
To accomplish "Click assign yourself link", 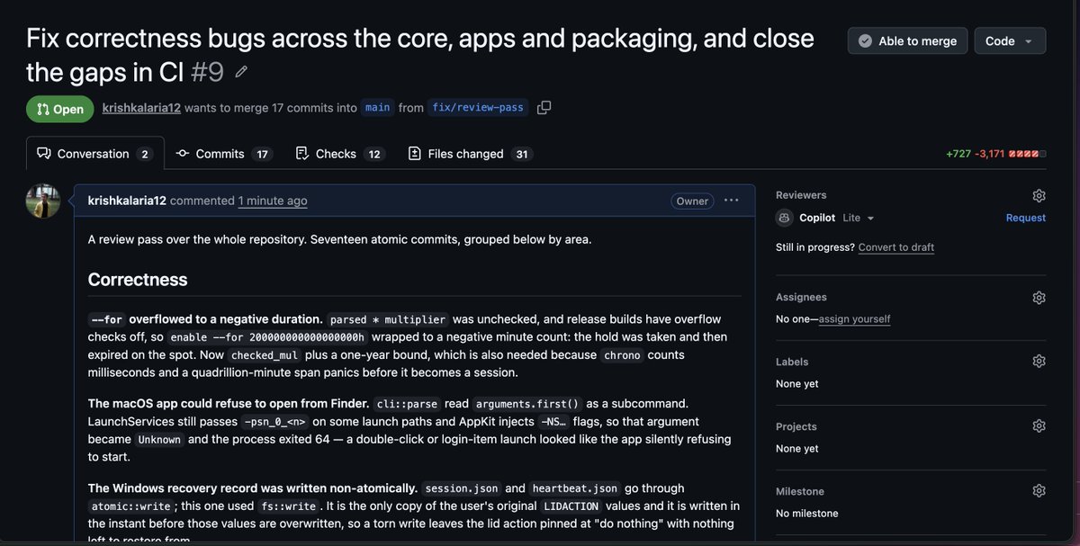I will [x=854, y=318].
